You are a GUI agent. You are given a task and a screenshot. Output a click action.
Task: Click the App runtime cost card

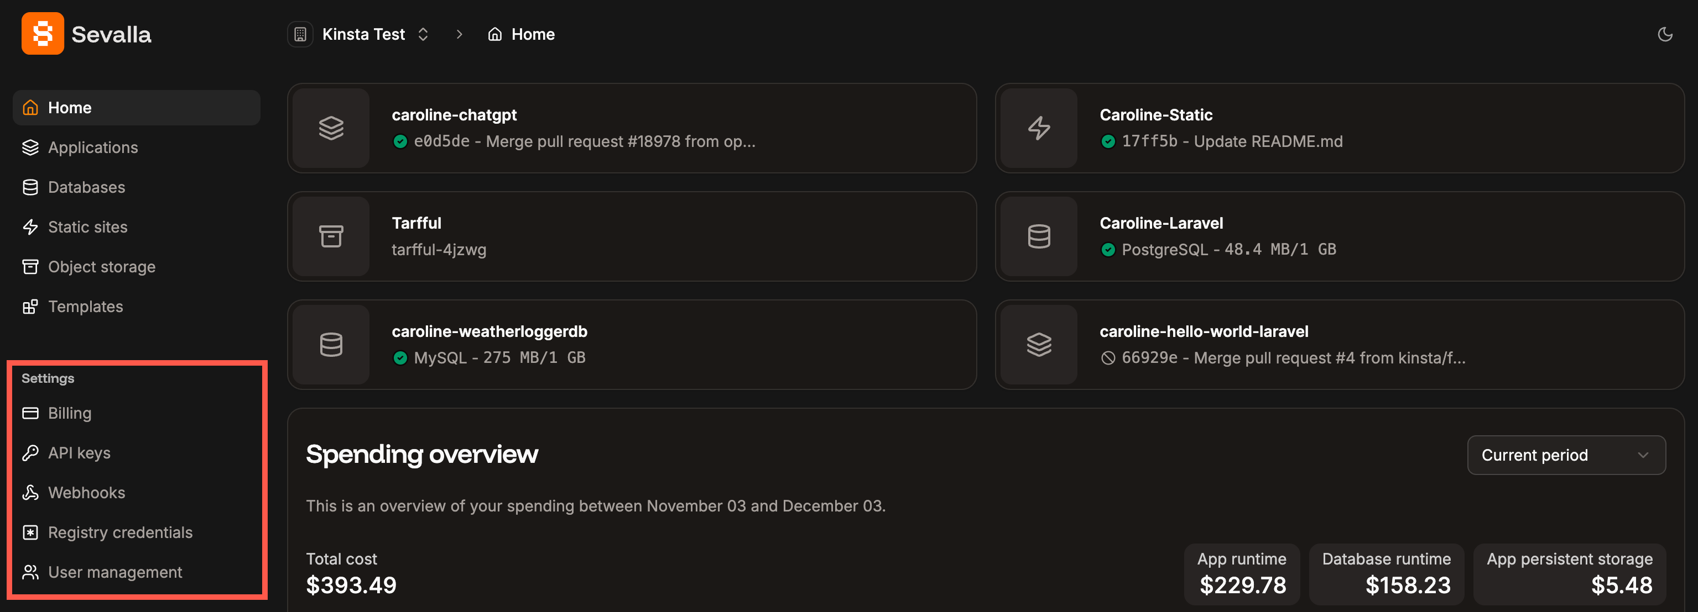pos(1241,573)
